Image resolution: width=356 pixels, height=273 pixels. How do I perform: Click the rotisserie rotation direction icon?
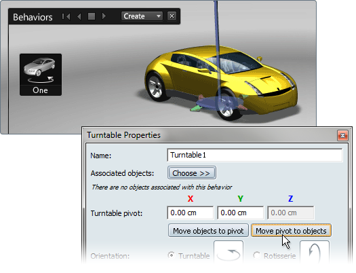315,253
